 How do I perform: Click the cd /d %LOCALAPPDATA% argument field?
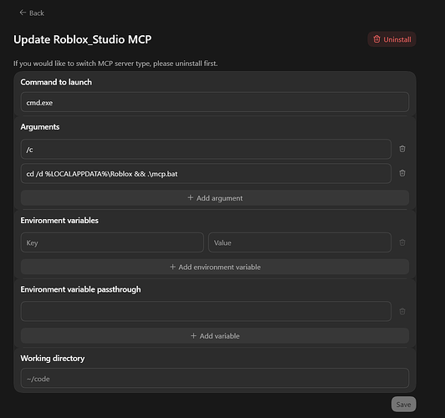pyautogui.click(x=206, y=174)
